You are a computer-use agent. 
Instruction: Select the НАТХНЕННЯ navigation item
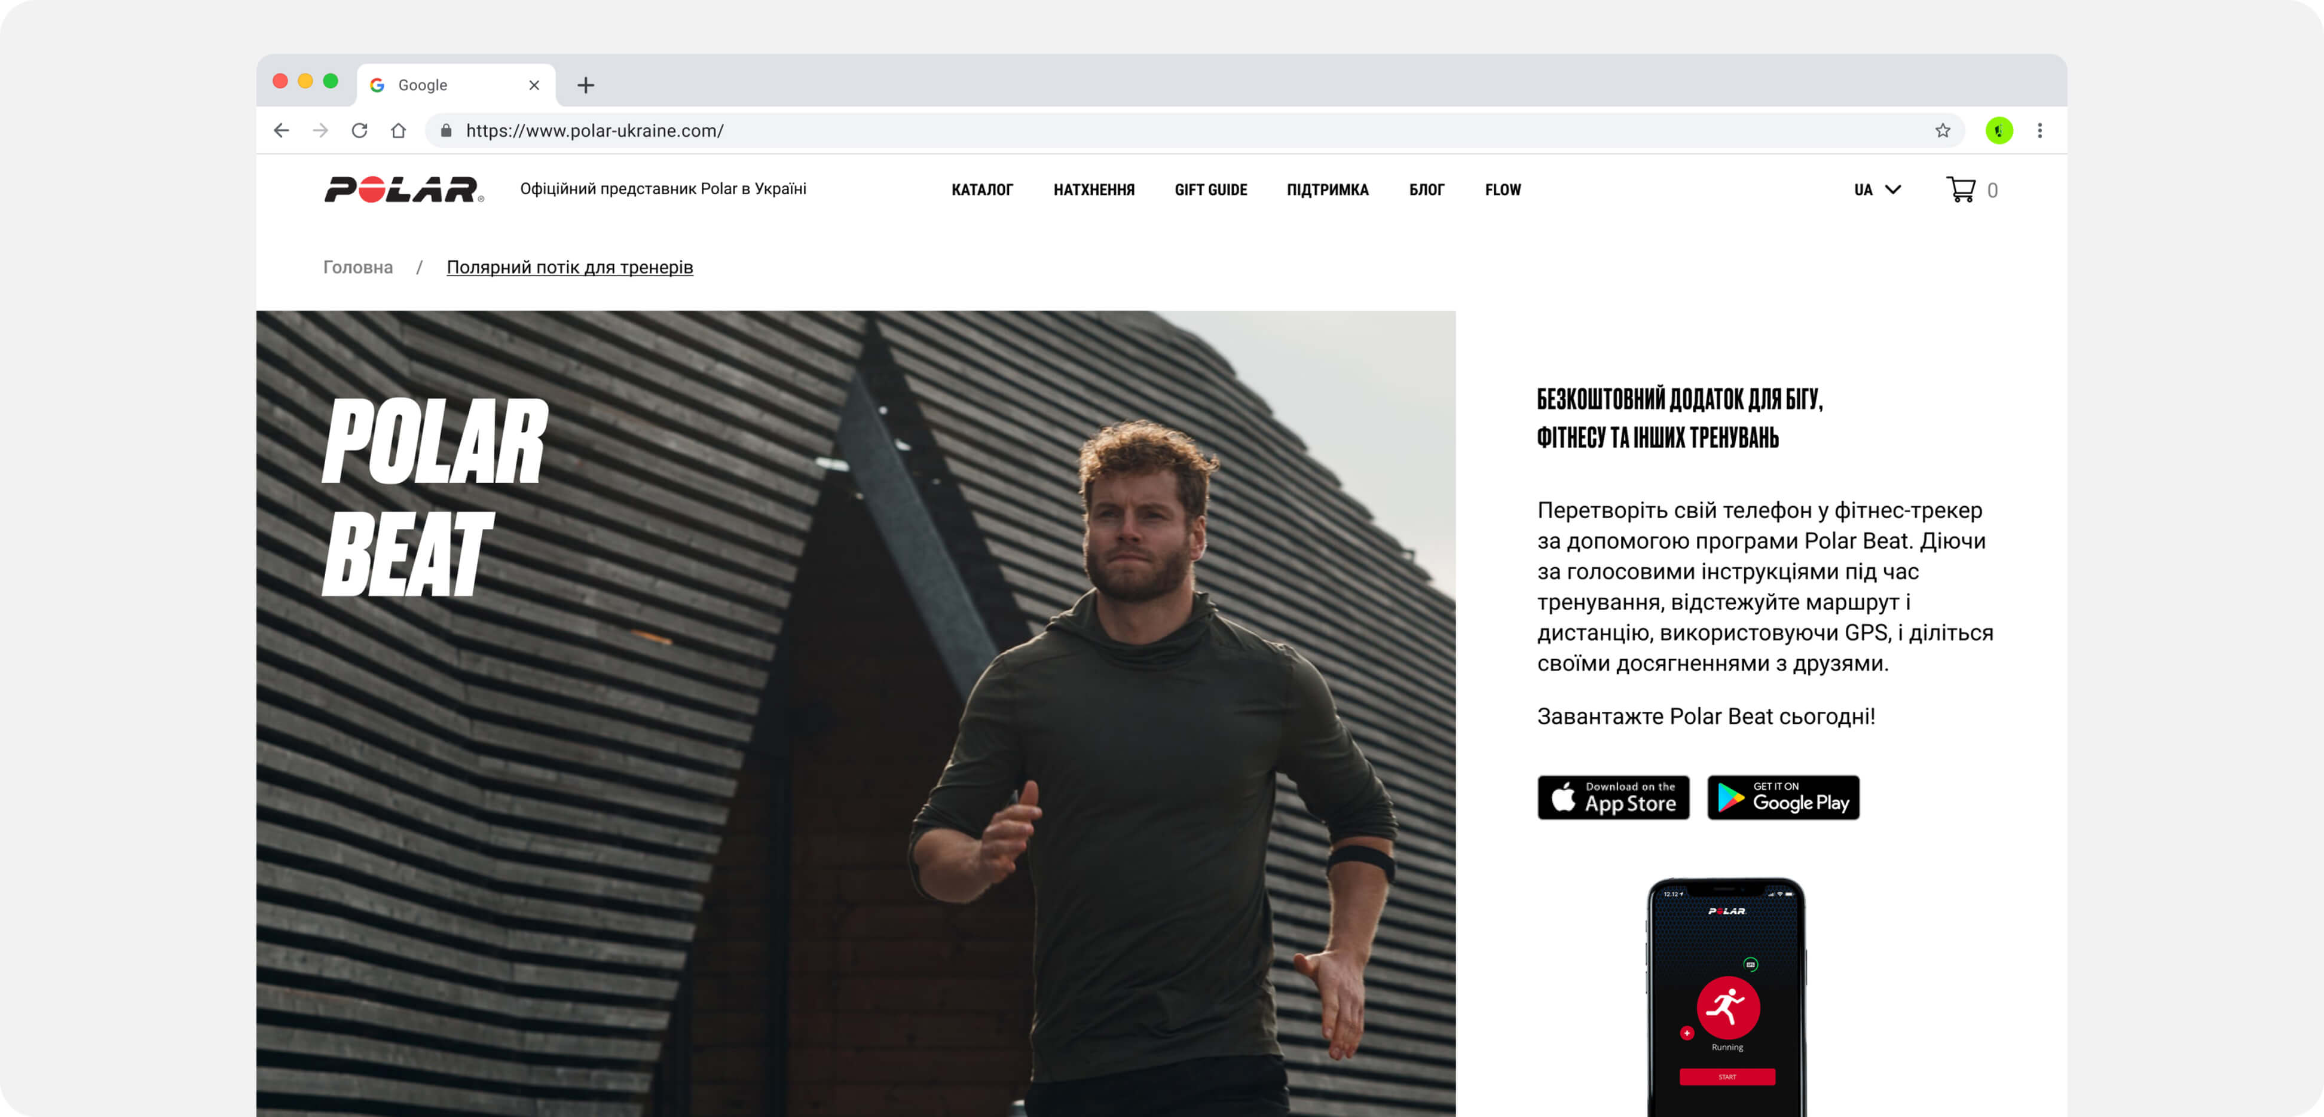pos(1093,189)
